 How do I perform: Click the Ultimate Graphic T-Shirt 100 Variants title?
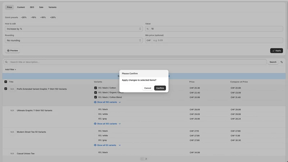(35, 111)
